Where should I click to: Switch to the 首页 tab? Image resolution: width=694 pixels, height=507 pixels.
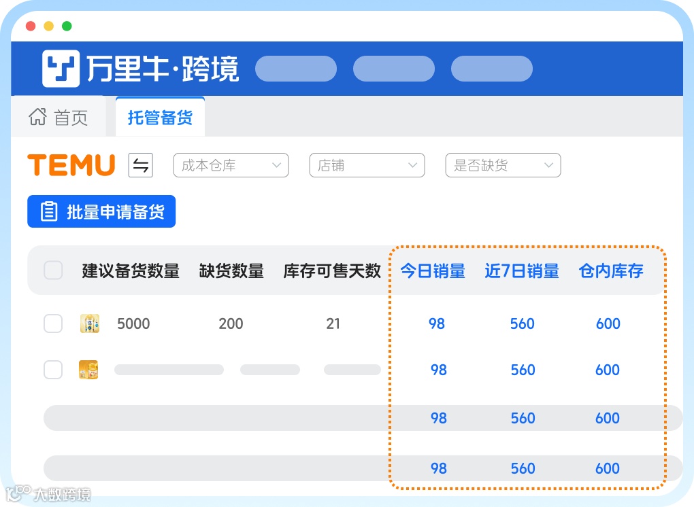pyautogui.click(x=59, y=117)
